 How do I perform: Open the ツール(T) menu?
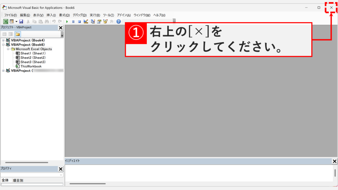point(108,15)
